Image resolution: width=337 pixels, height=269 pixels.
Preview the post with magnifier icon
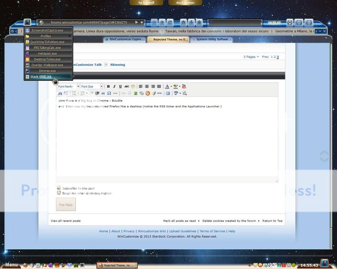click(185, 93)
